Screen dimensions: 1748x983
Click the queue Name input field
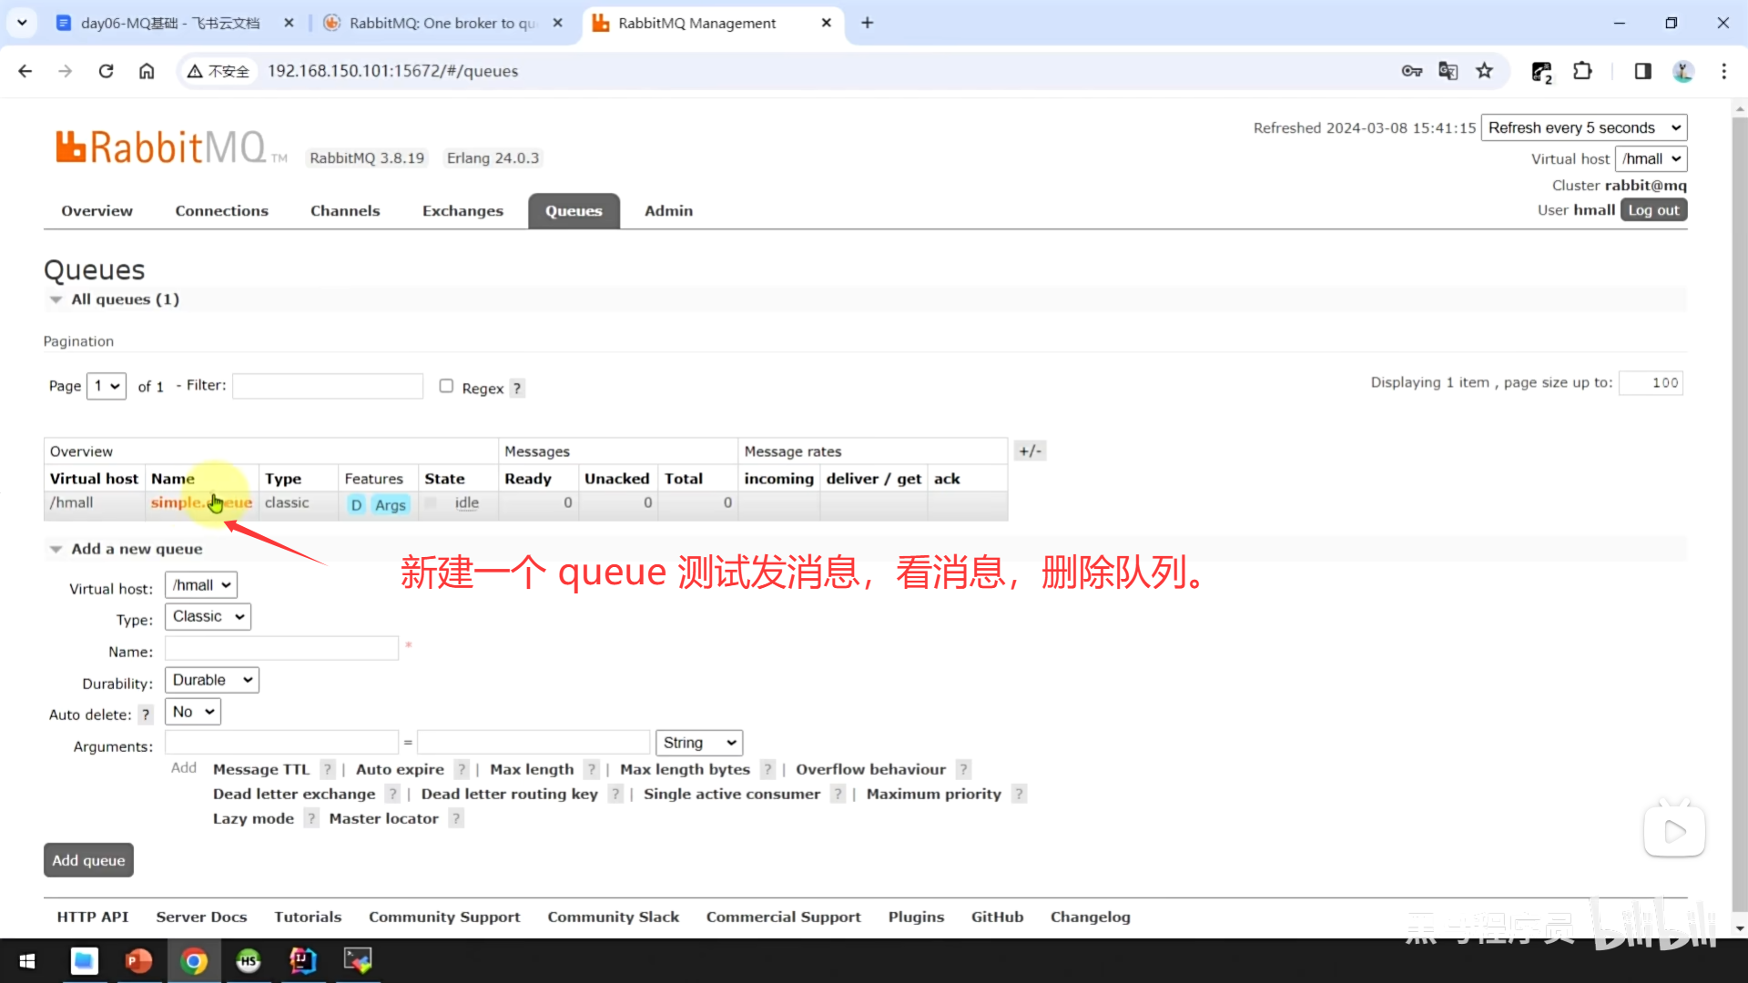281,649
